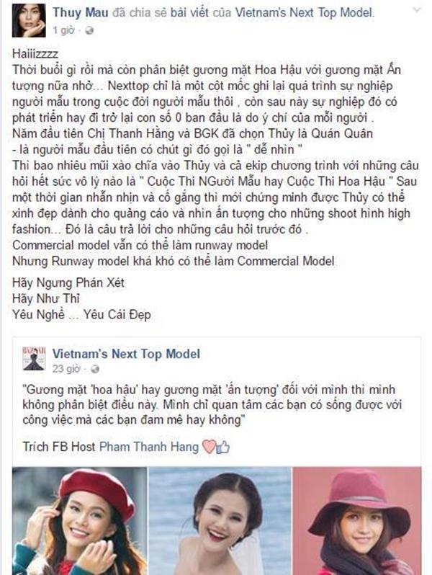Image resolution: width=432 pixels, height=575 pixels.
Task: Click the globe privacy icon beside 23 giờ
Action: [95, 369]
